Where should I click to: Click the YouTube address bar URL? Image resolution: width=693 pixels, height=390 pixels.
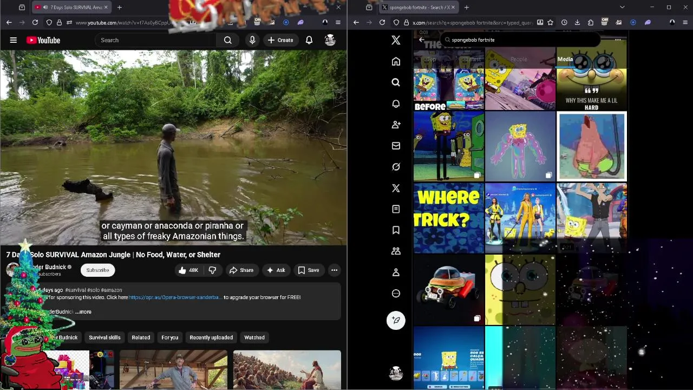pyautogui.click(x=123, y=23)
